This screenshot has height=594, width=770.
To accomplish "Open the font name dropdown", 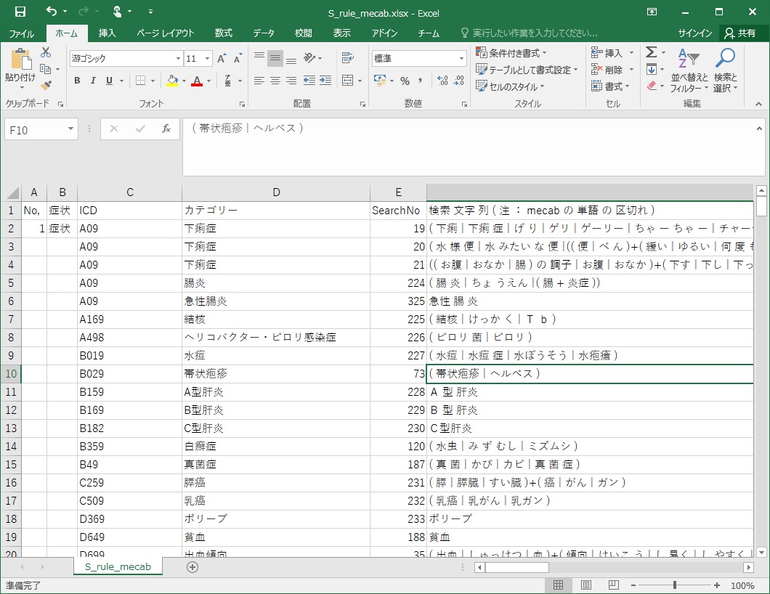I will 178,58.
